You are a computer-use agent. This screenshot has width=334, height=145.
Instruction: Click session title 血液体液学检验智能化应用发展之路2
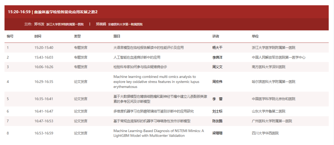click(66, 12)
